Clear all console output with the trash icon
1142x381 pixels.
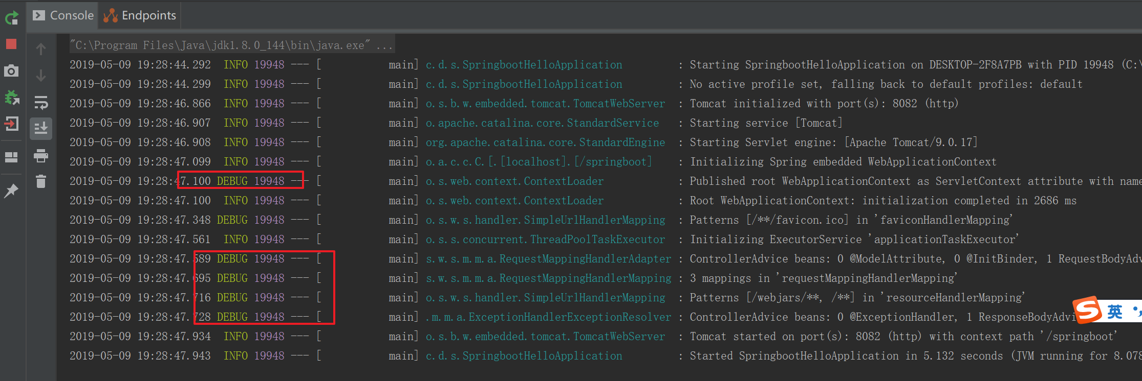(41, 181)
